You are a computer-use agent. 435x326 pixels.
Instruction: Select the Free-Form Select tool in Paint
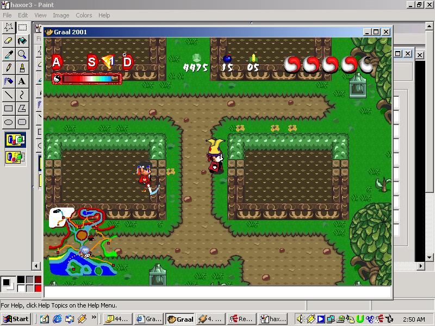(x=9, y=28)
